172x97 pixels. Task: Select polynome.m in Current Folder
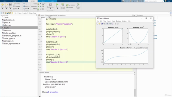coord(9,20)
